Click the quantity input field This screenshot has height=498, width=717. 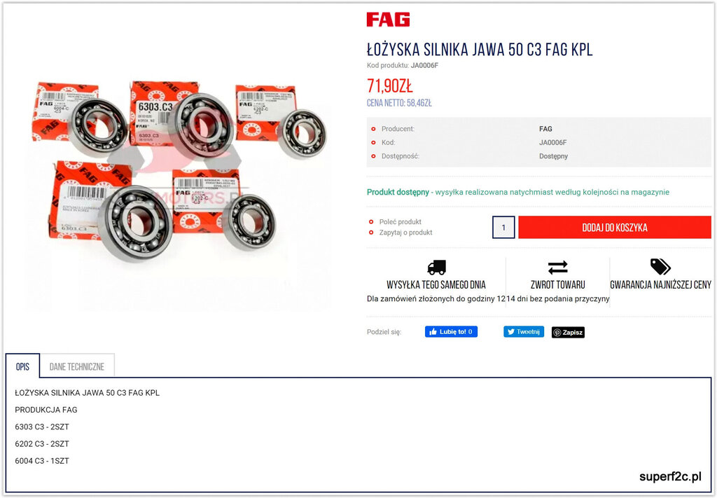(x=503, y=227)
